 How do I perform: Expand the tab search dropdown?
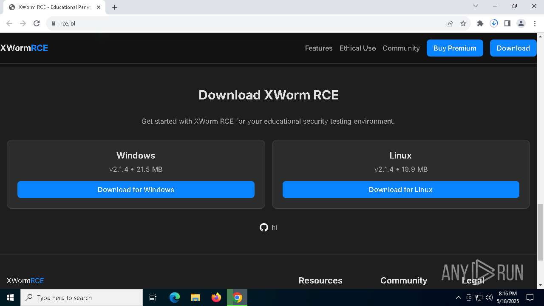pos(476,6)
